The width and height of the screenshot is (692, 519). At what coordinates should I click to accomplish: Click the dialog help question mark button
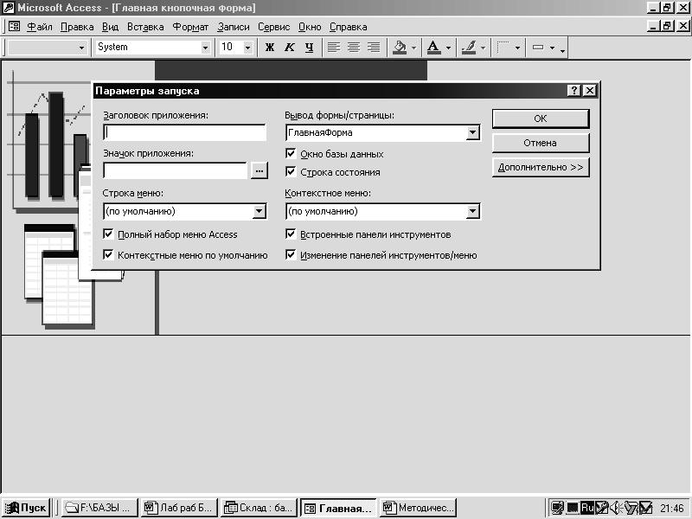pyautogui.click(x=573, y=91)
